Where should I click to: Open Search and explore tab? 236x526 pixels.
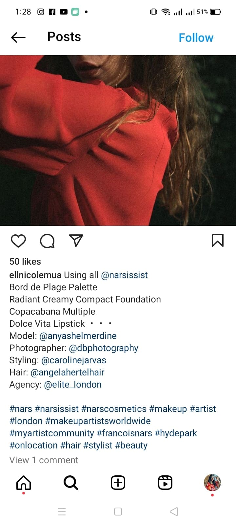[x=71, y=483]
